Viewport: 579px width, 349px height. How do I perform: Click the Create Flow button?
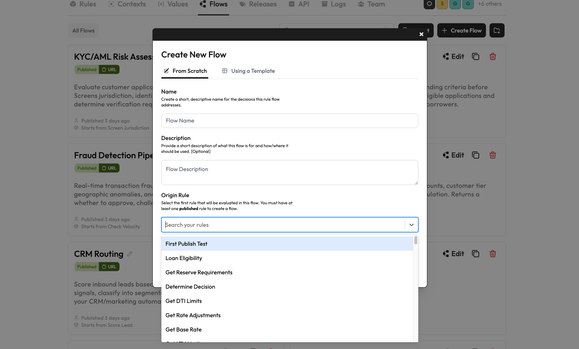[x=461, y=30]
